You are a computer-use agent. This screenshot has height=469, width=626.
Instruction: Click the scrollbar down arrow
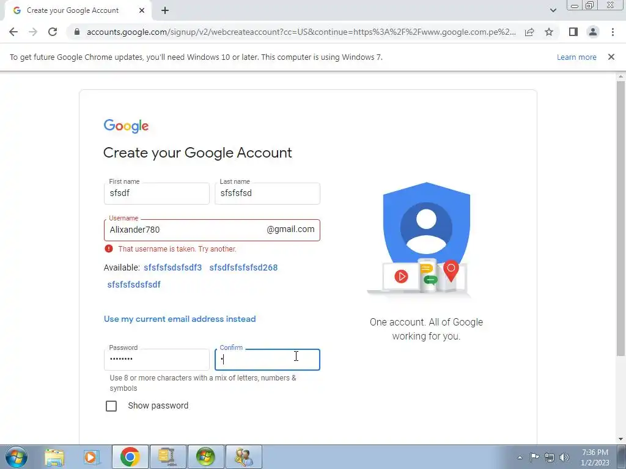pos(621,439)
